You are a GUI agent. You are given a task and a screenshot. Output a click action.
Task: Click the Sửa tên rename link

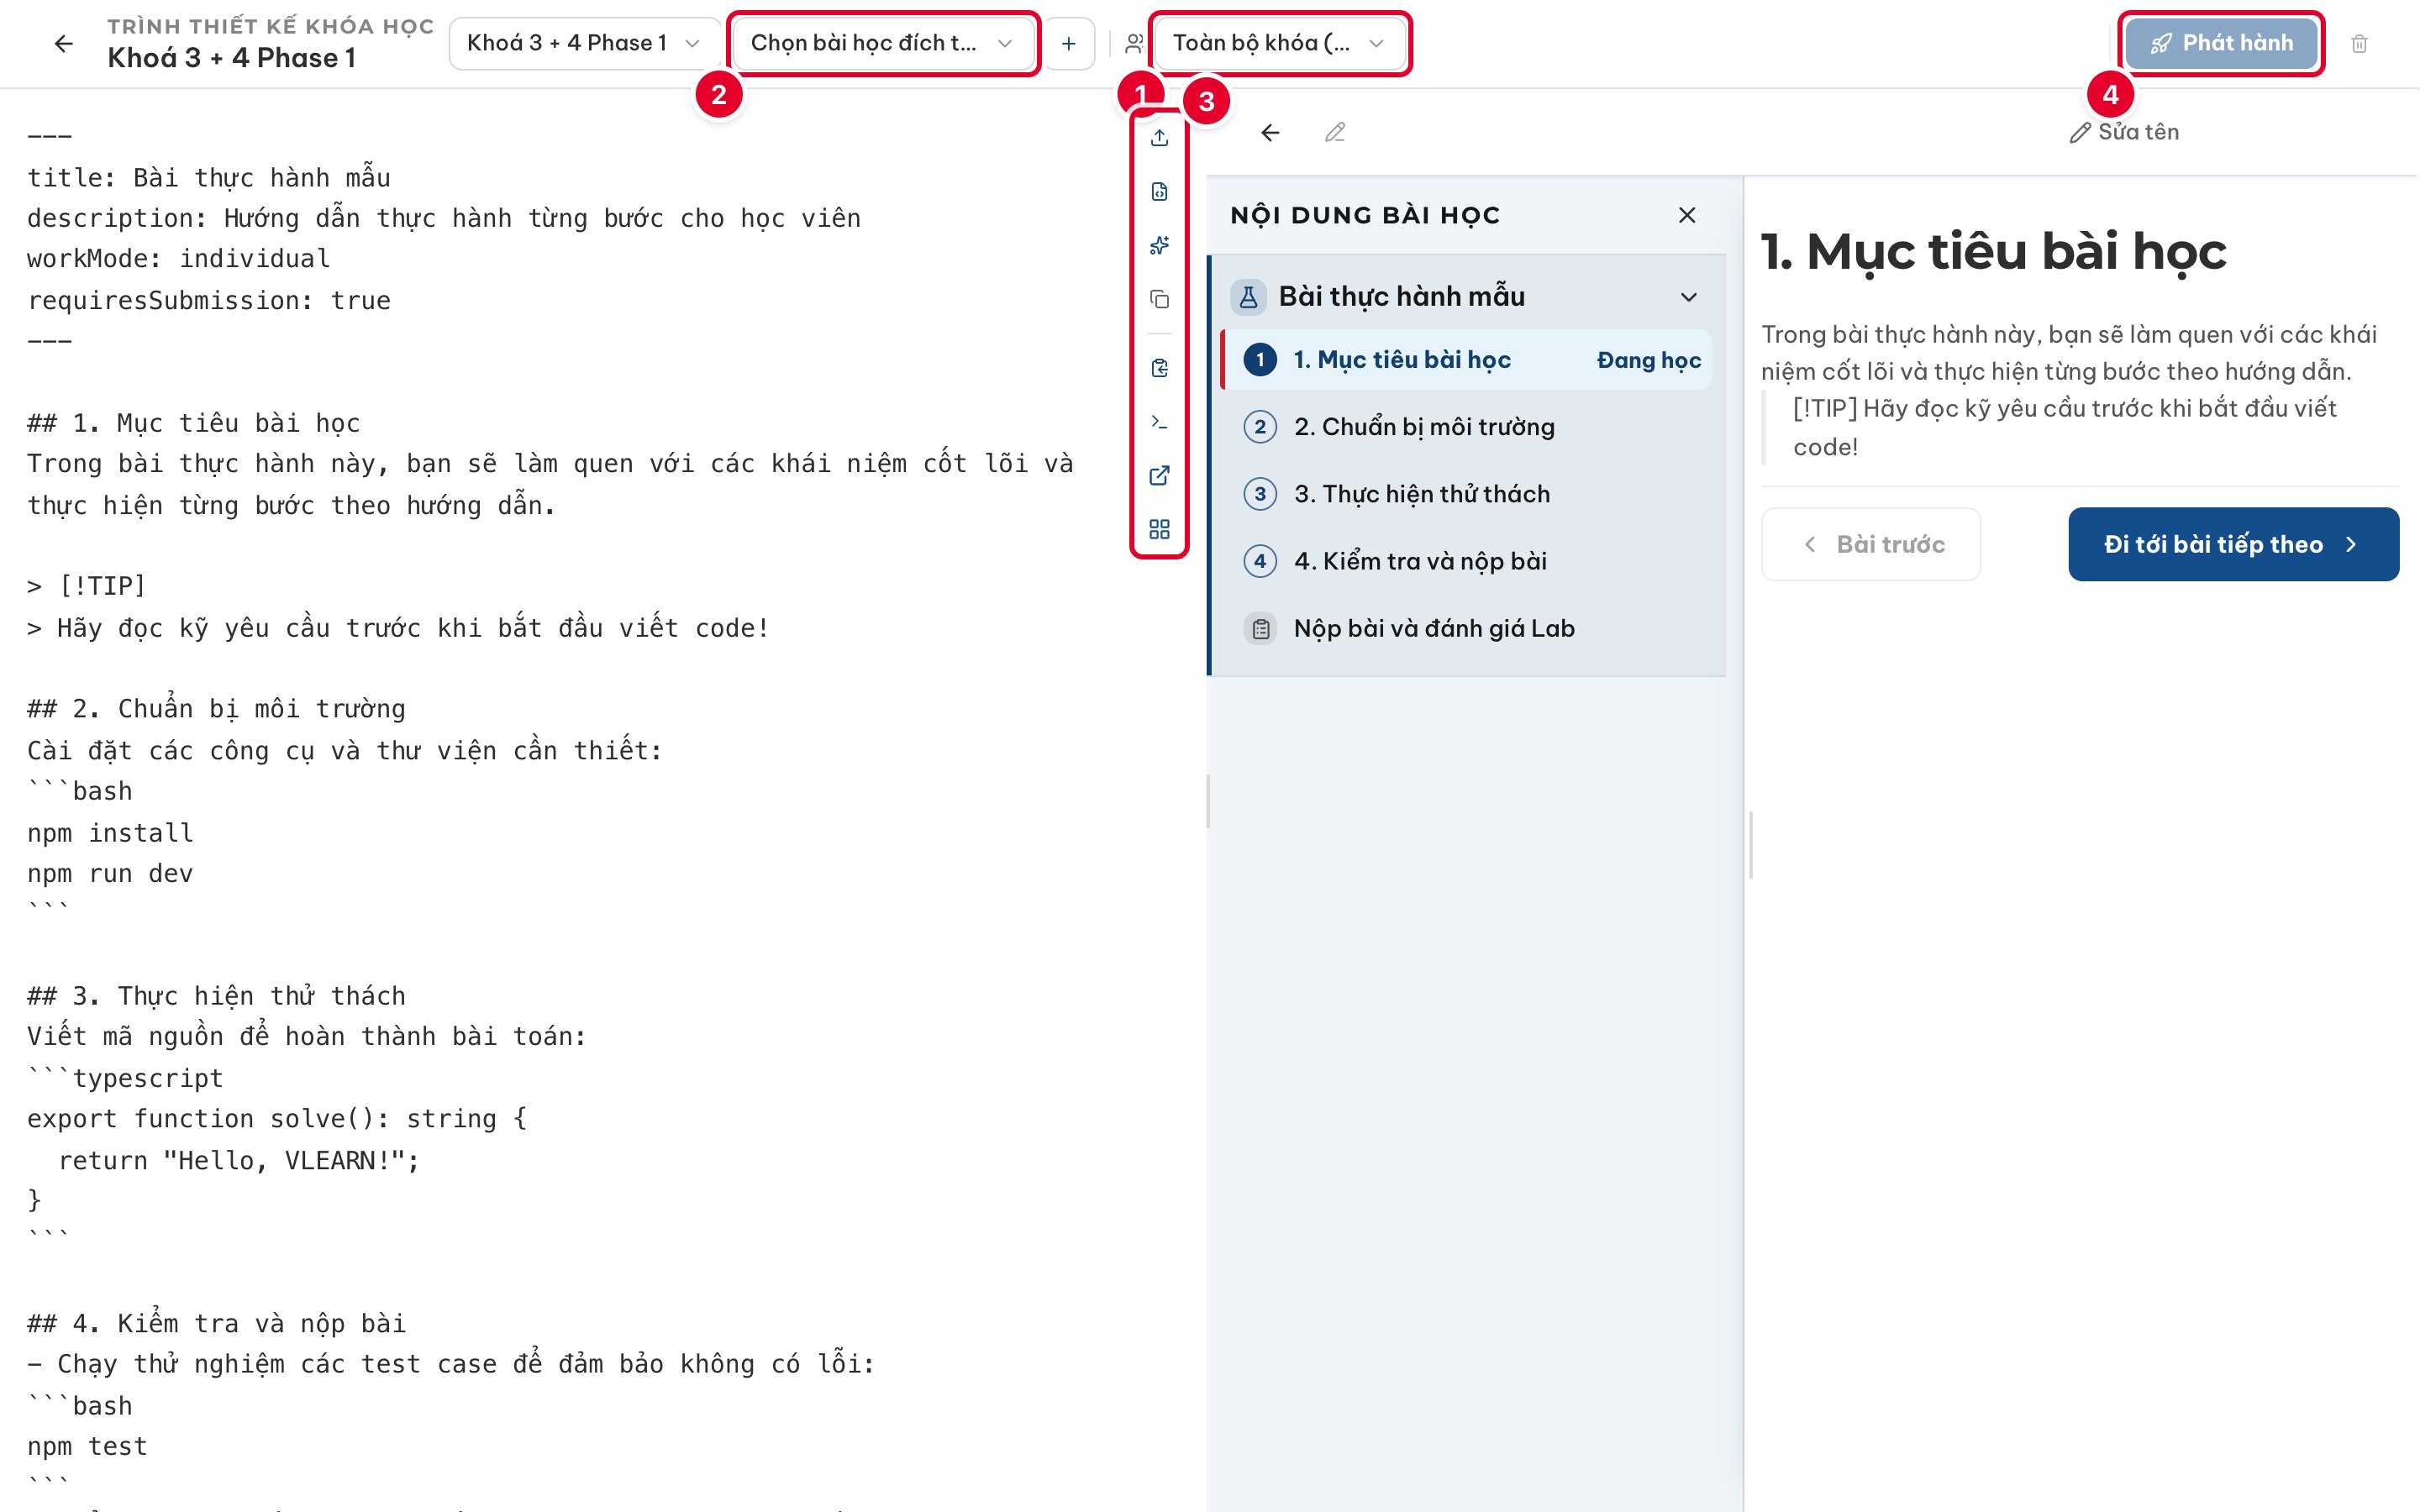coord(2124,132)
